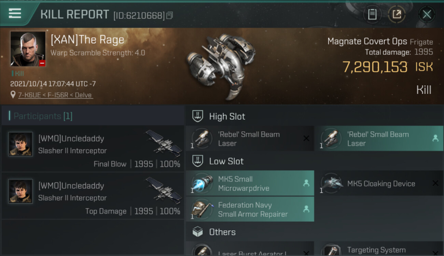This screenshot has height=256, width=444.
Task: Close the kill report window
Action: click(x=427, y=14)
